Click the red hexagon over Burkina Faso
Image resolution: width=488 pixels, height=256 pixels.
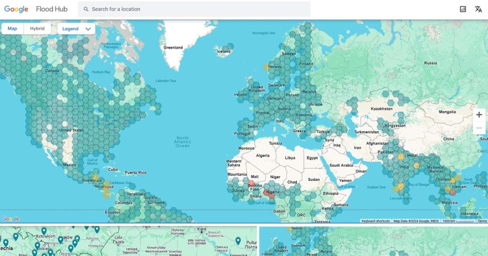point(251,183)
